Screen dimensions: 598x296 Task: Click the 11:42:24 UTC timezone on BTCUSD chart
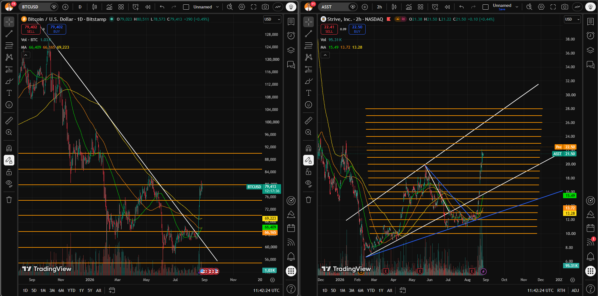(266, 290)
